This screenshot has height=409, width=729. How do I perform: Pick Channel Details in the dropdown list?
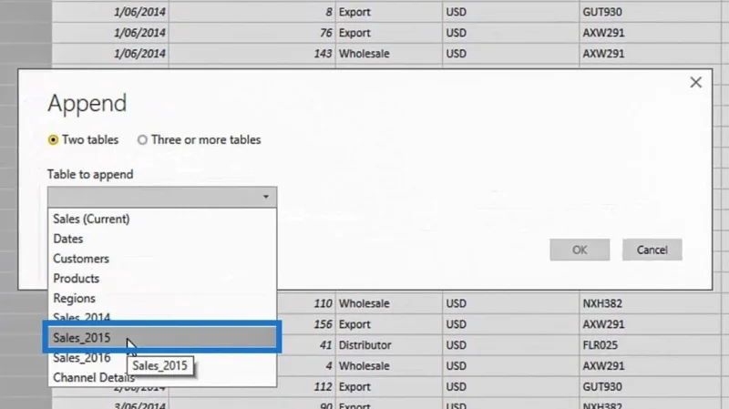point(162,377)
